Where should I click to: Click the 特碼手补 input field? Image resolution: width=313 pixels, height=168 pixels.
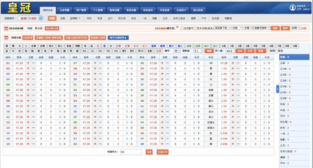pos(131,152)
